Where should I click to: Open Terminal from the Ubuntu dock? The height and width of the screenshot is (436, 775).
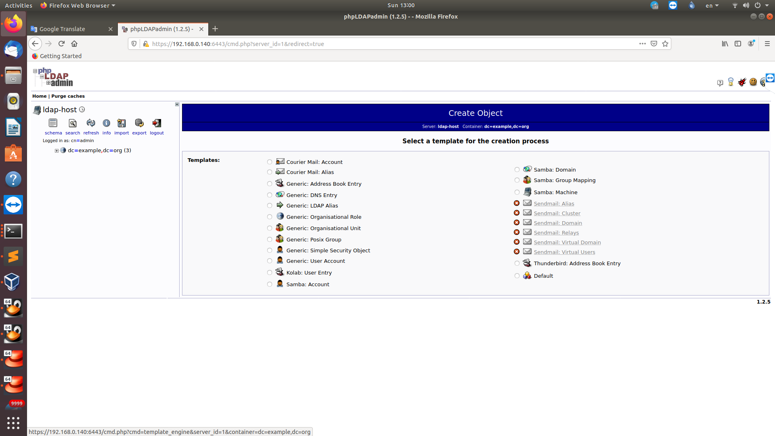click(x=13, y=231)
